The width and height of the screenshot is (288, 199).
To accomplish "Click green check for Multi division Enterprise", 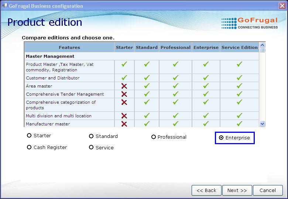I will tap(206, 116).
